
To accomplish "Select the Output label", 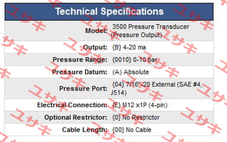I will [95, 47].
